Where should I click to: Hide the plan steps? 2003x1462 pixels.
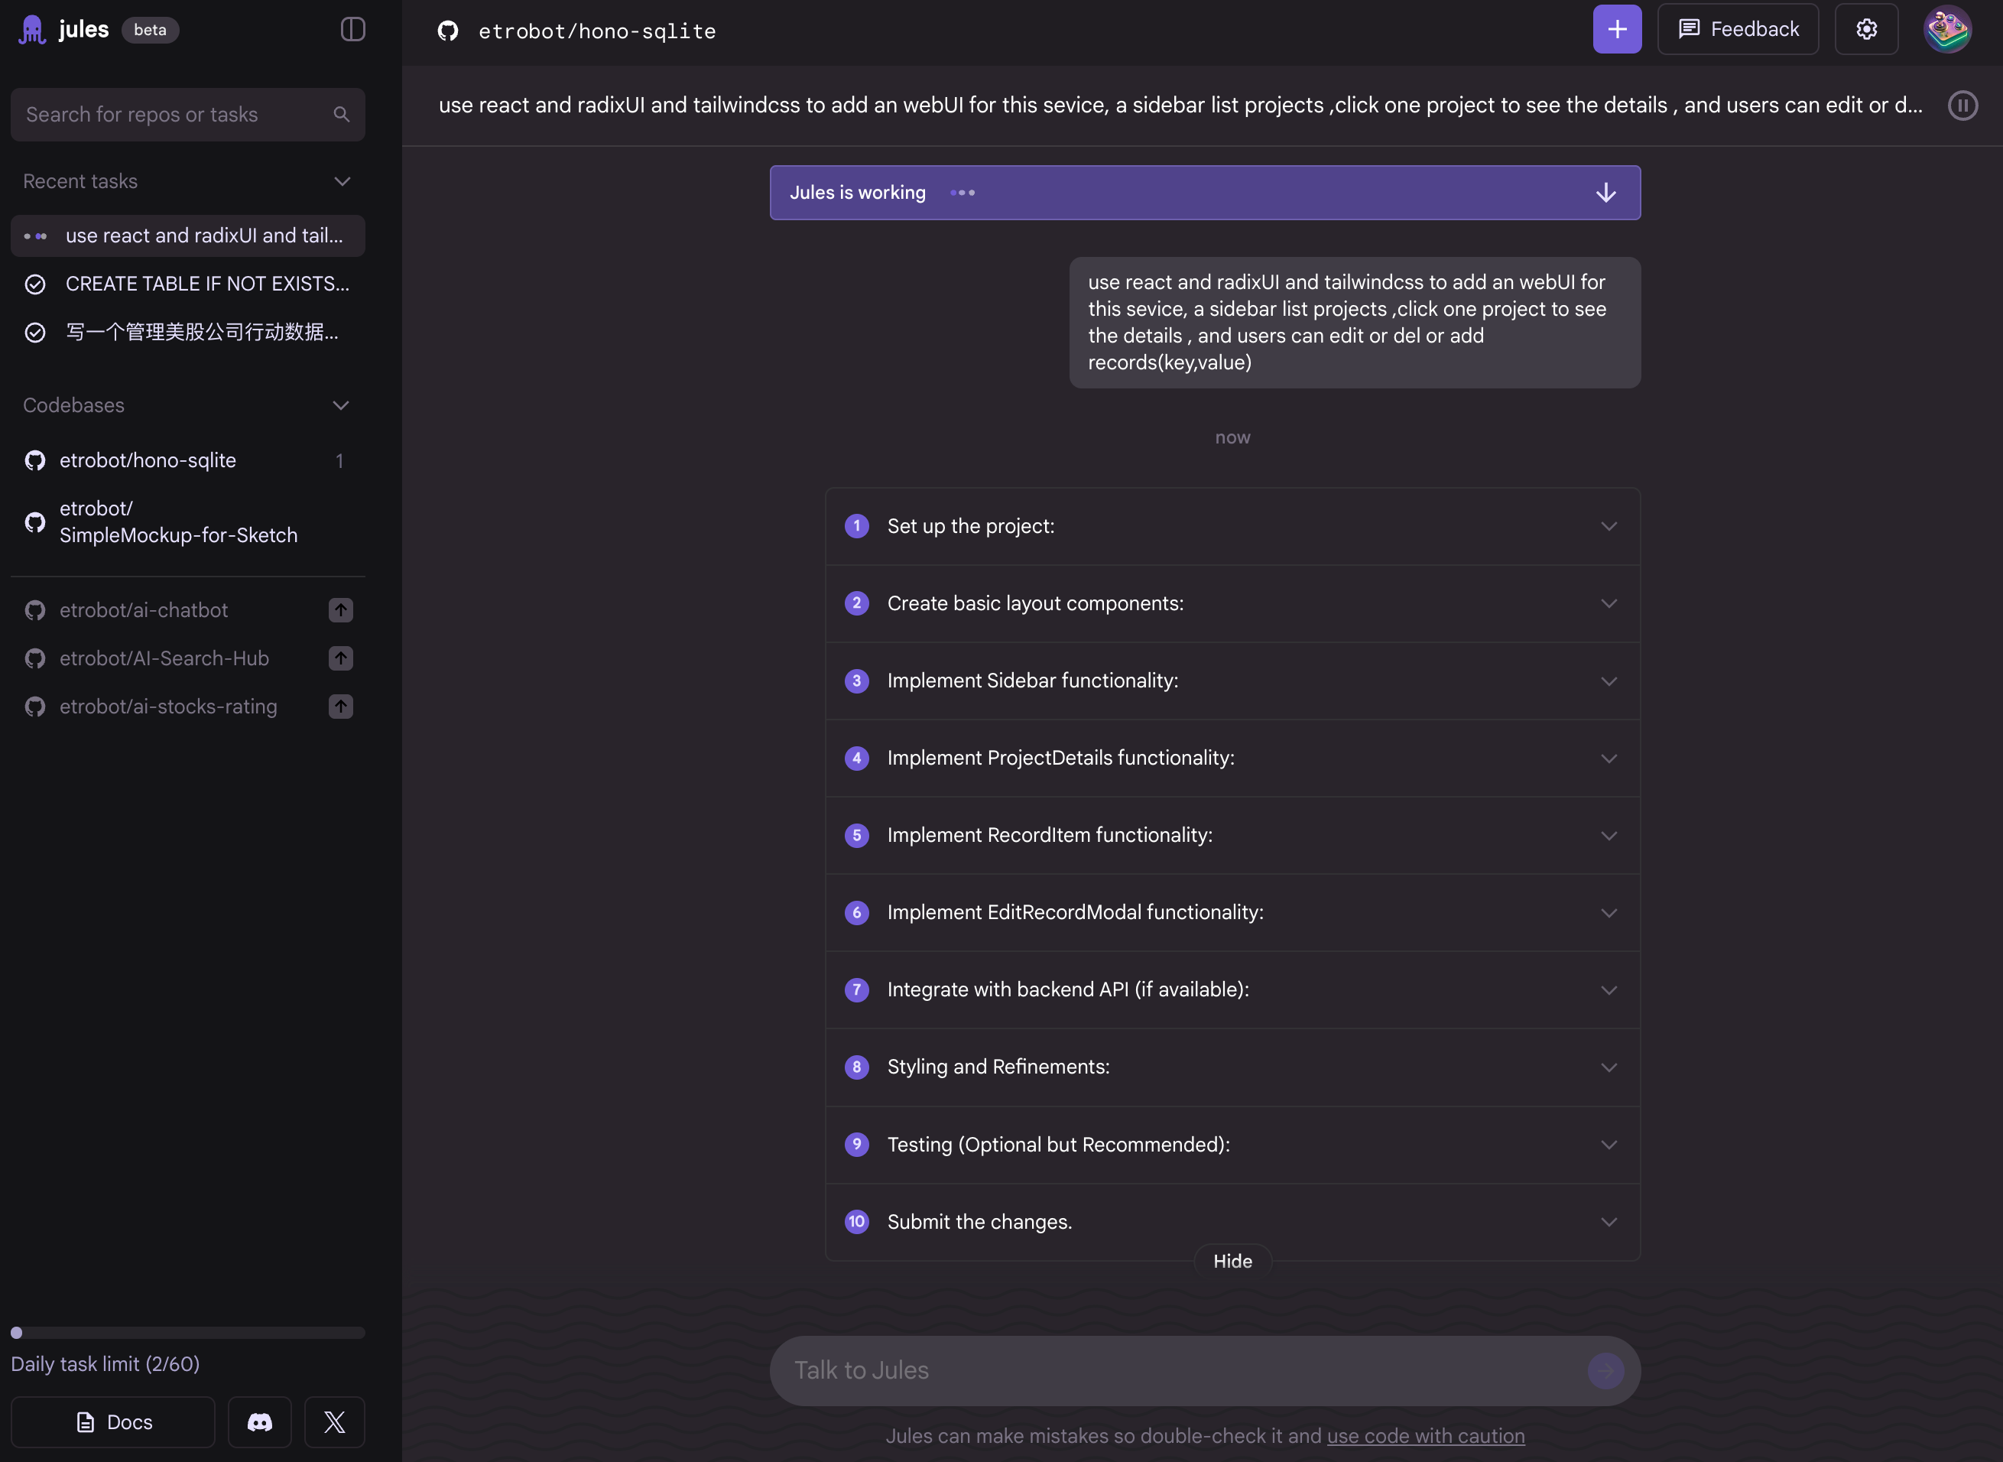(1232, 1261)
